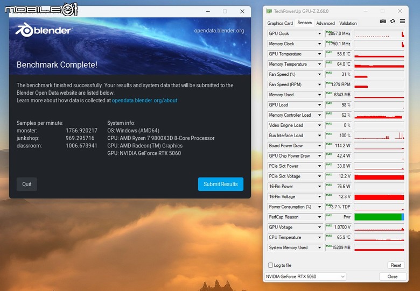This screenshot has height=291, width=420.
Task: Open the PCIe Slot Voltage dropdown
Action: 319,176
